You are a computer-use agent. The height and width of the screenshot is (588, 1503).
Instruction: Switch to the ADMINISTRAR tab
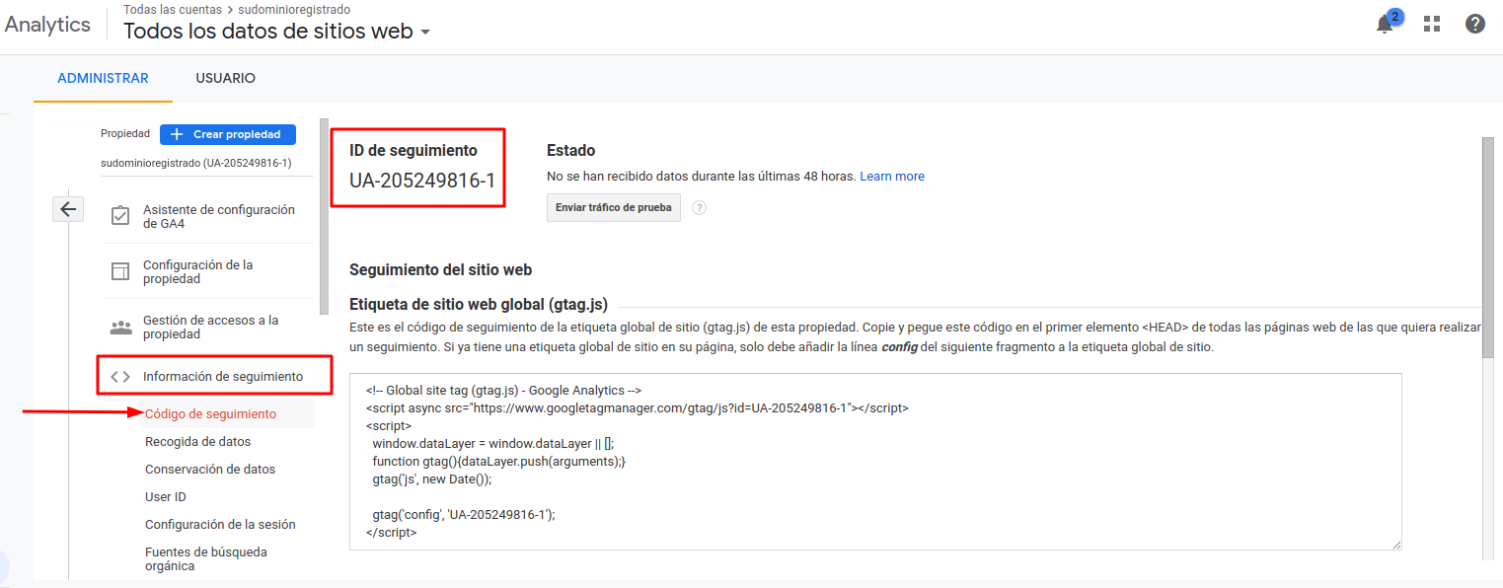click(x=103, y=78)
